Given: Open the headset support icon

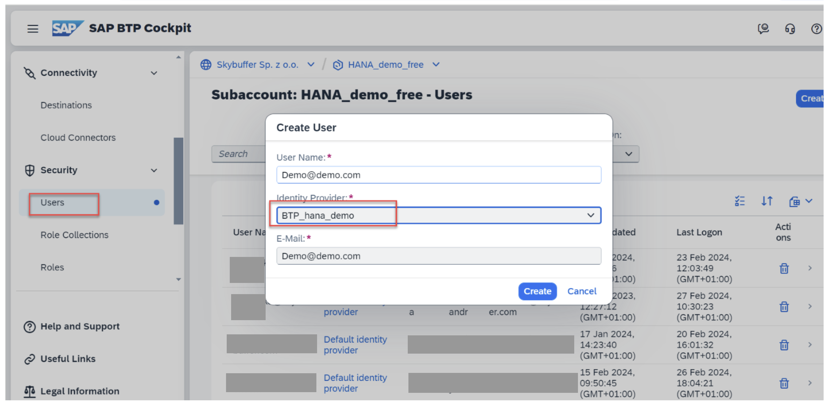Looking at the screenshot, I should 790,29.
